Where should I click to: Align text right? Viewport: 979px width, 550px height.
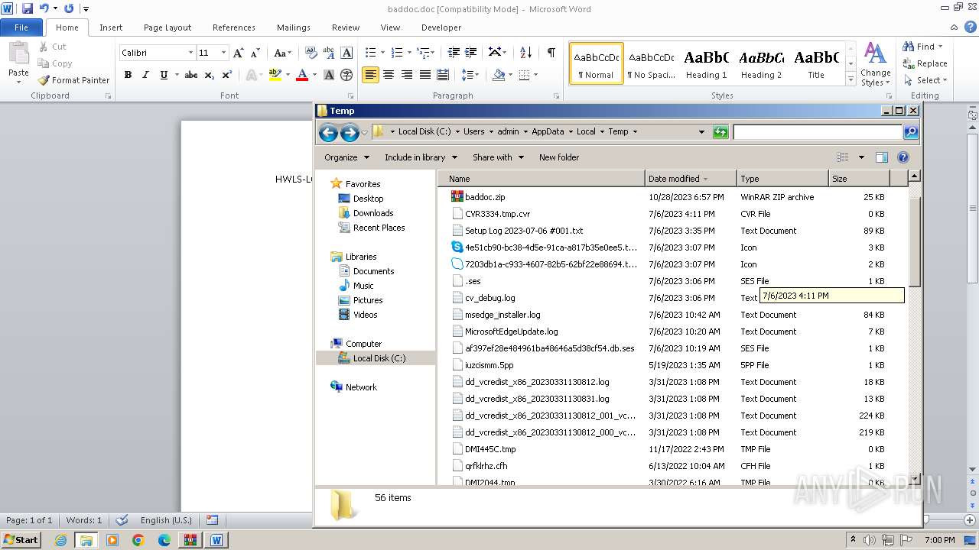[407, 75]
